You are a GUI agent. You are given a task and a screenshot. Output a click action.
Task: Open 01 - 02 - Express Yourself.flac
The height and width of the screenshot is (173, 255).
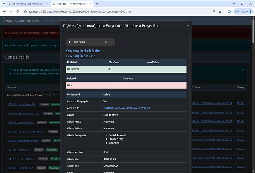[x=24, y=113]
